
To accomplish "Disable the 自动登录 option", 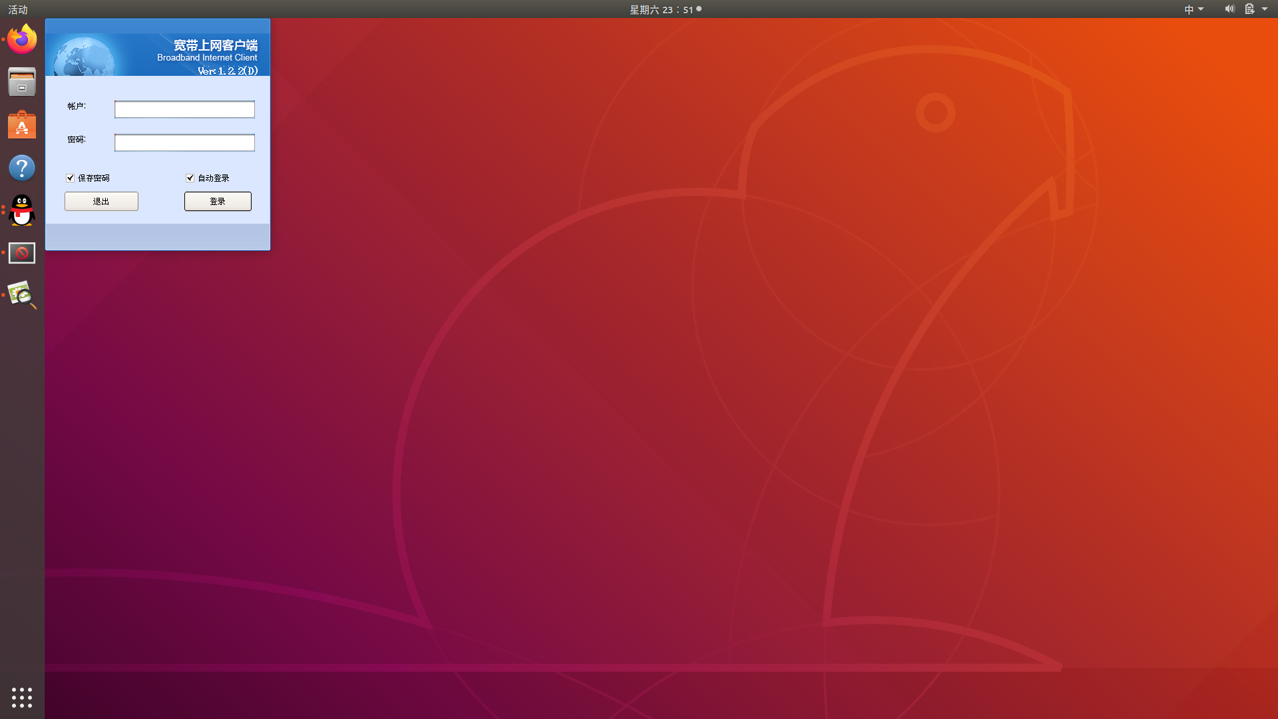I will tap(190, 178).
